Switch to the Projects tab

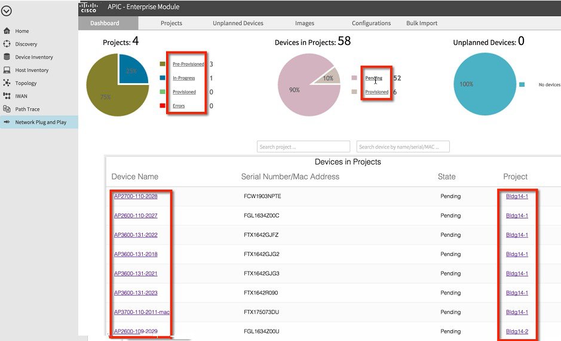[x=171, y=23]
